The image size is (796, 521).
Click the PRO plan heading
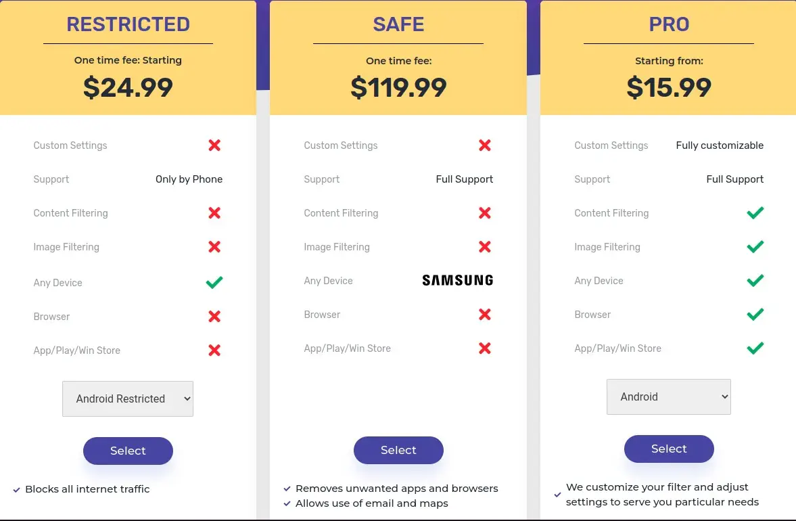668,24
